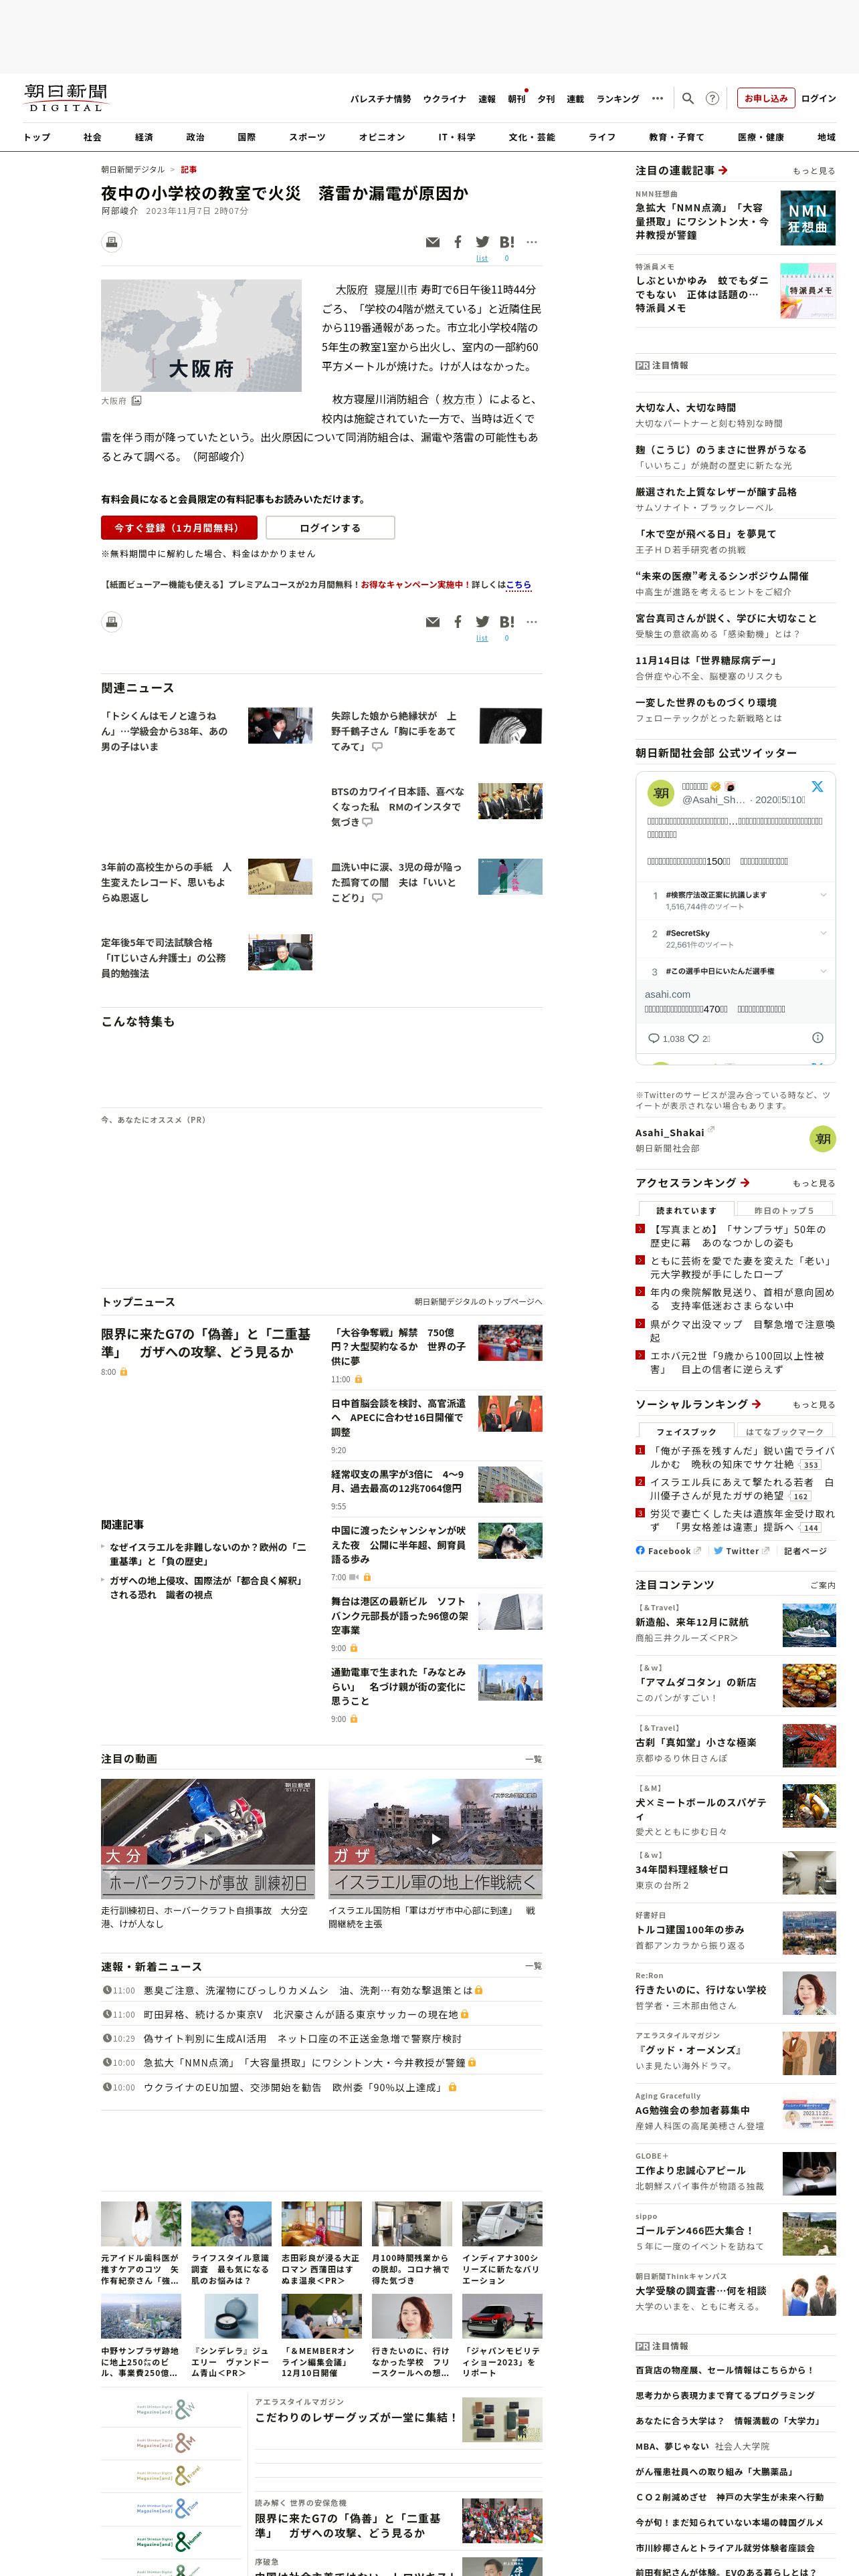Click the 朝日新聞 DIGITAL logo
Viewport: 859px width, 2576px height.
coord(66,97)
